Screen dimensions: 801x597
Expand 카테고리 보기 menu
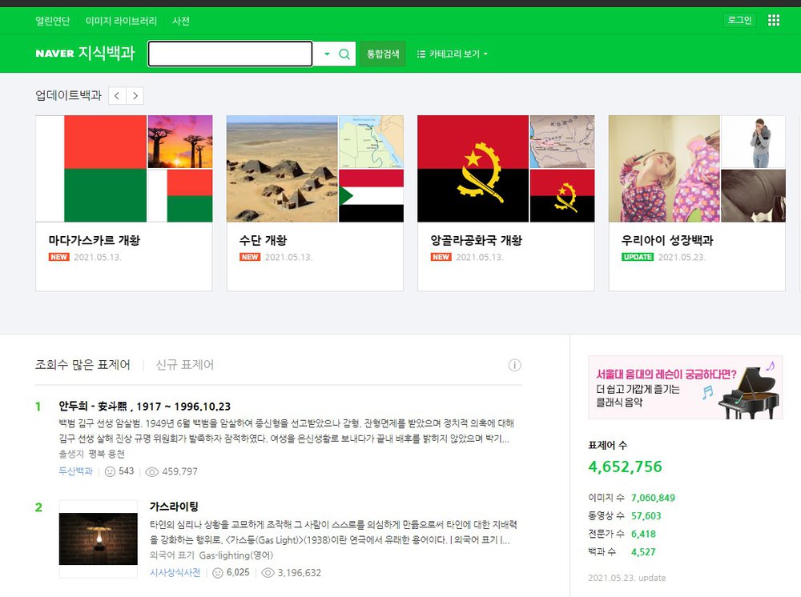pyautogui.click(x=452, y=54)
